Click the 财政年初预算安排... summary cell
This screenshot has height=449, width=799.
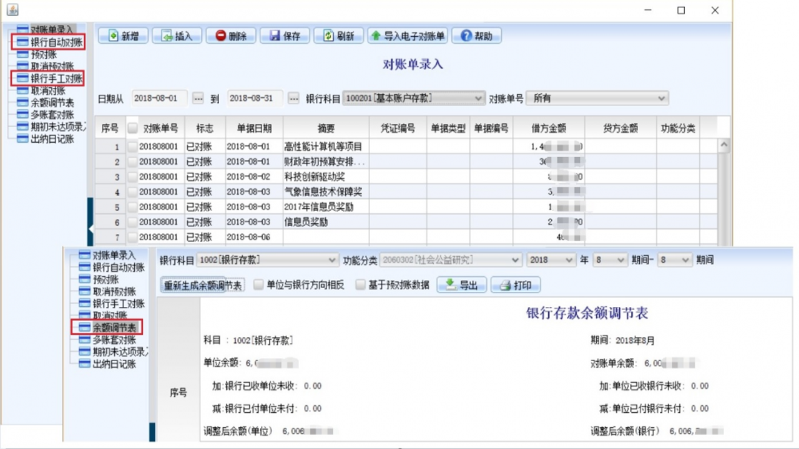326,162
